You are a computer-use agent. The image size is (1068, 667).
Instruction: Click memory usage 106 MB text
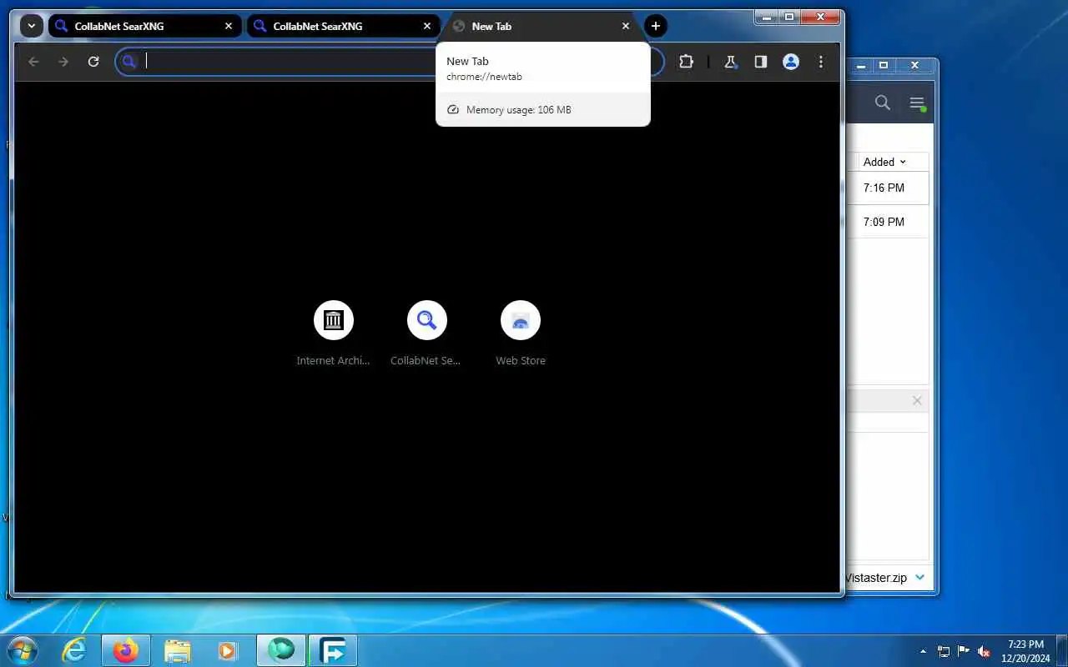(x=518, y=110)
